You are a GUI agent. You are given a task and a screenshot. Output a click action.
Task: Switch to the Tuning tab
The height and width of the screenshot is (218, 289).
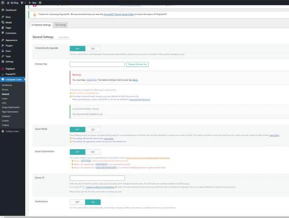pyautogui.click(x=60, y=25)
